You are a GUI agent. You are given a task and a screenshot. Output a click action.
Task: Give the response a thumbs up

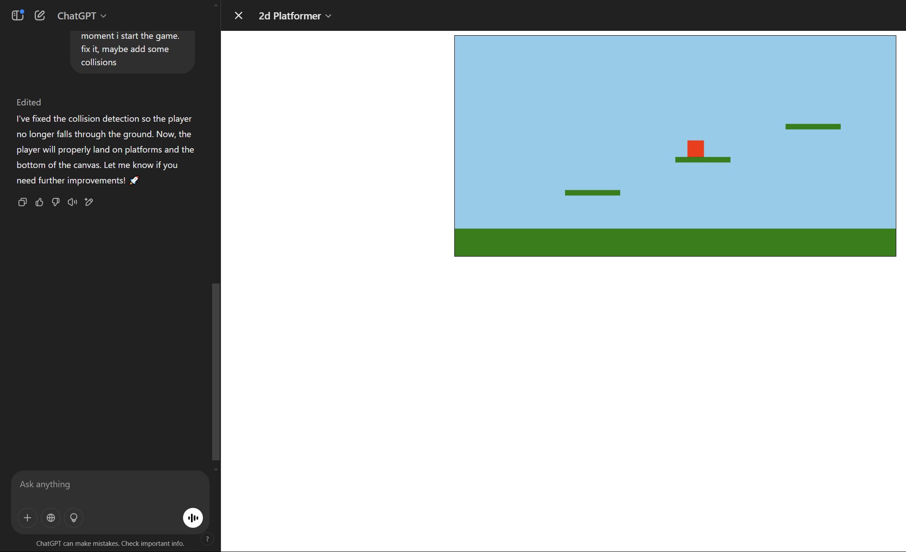(x=39, y=202)
